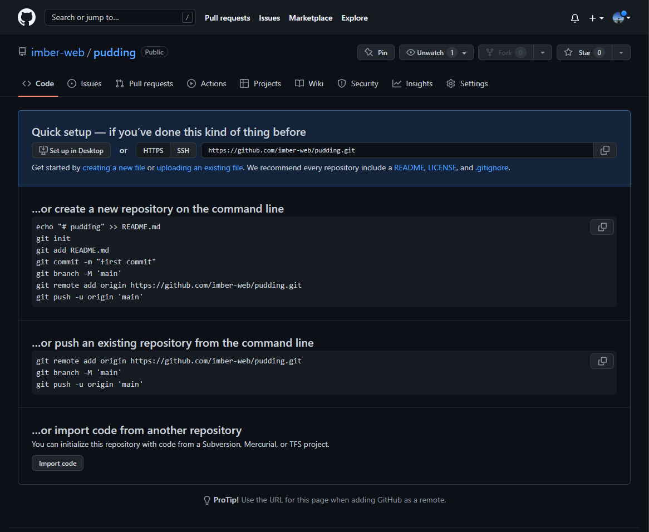Click the slash shortcut key icon in search
The image size is (649, 532).
point(188,17)
